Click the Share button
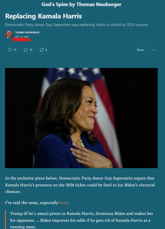Image resolution: width=165 pixels, height=229 pixels. (x=140, y=50)
